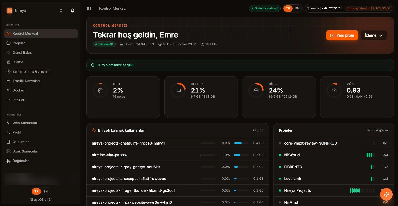Image resolution: width=398 pixels, height=206 pixels.
Task: Click the shield icon in the health banner
Action: [93, 65]
